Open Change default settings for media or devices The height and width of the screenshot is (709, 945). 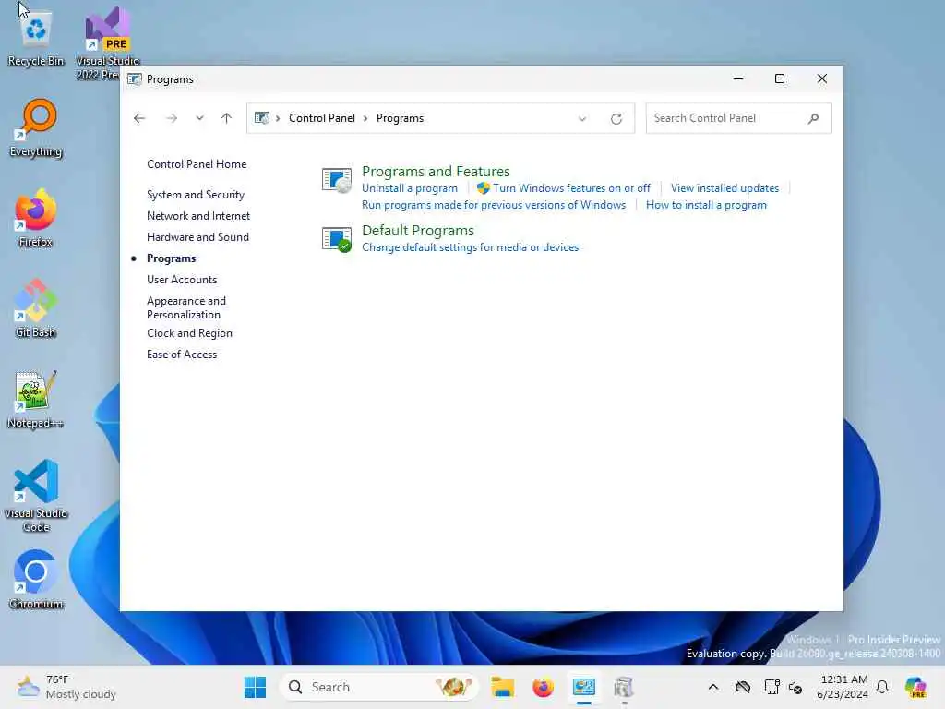(470, 247)
